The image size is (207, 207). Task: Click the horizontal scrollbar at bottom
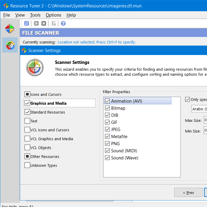70,201
